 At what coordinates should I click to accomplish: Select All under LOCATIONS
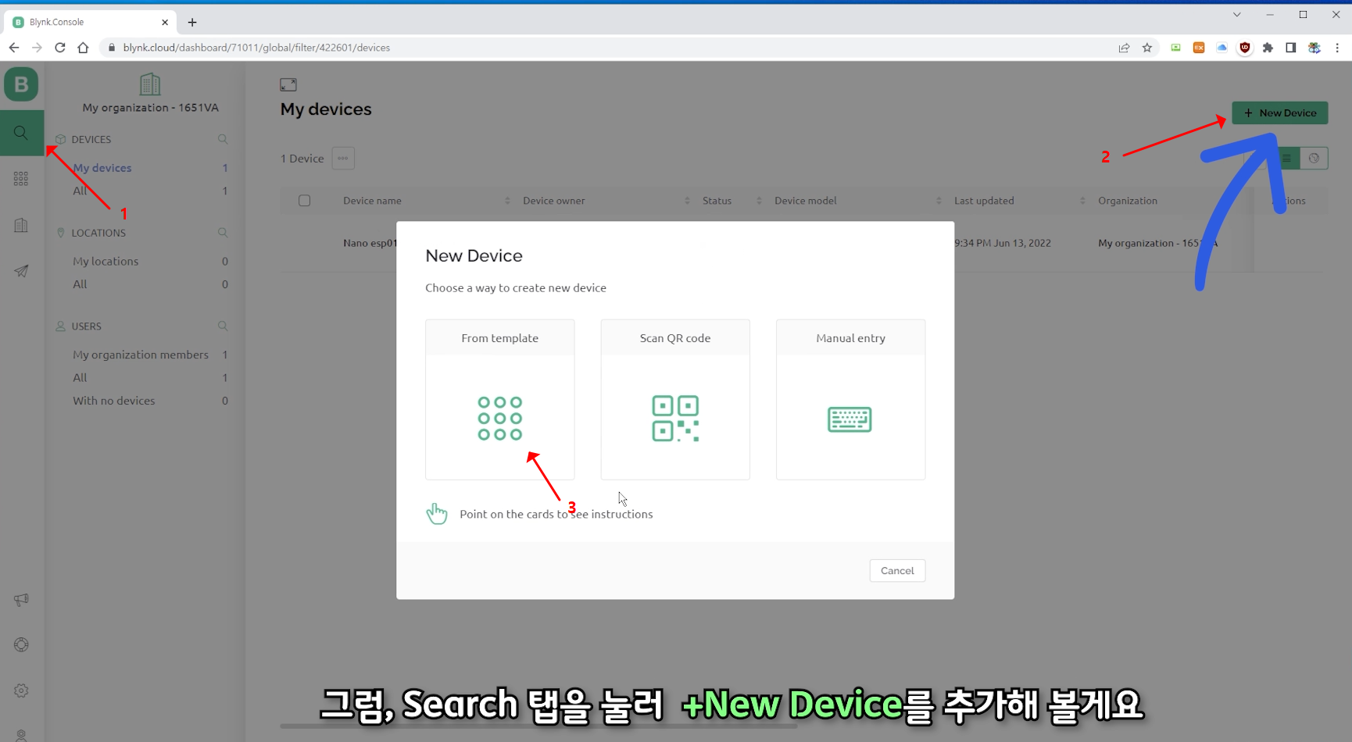click(x=80, y=284)
